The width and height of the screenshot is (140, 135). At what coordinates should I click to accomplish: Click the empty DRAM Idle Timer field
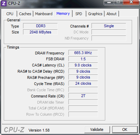[83, 102]
